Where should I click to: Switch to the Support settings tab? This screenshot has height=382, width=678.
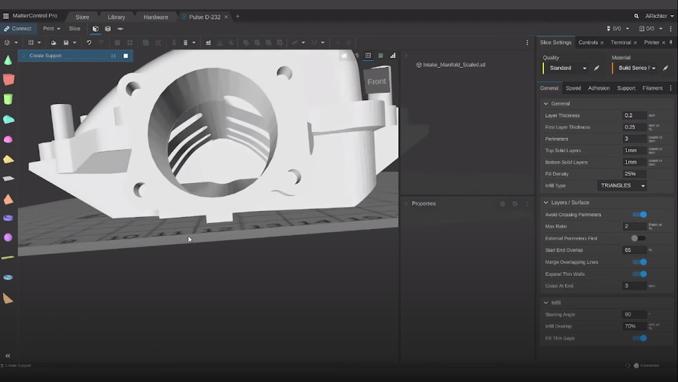coord(626,88)
